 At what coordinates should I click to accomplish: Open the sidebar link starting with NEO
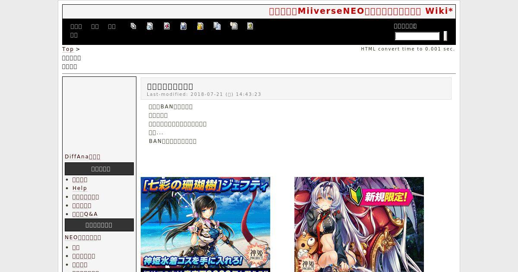click(x=83, y=237)
